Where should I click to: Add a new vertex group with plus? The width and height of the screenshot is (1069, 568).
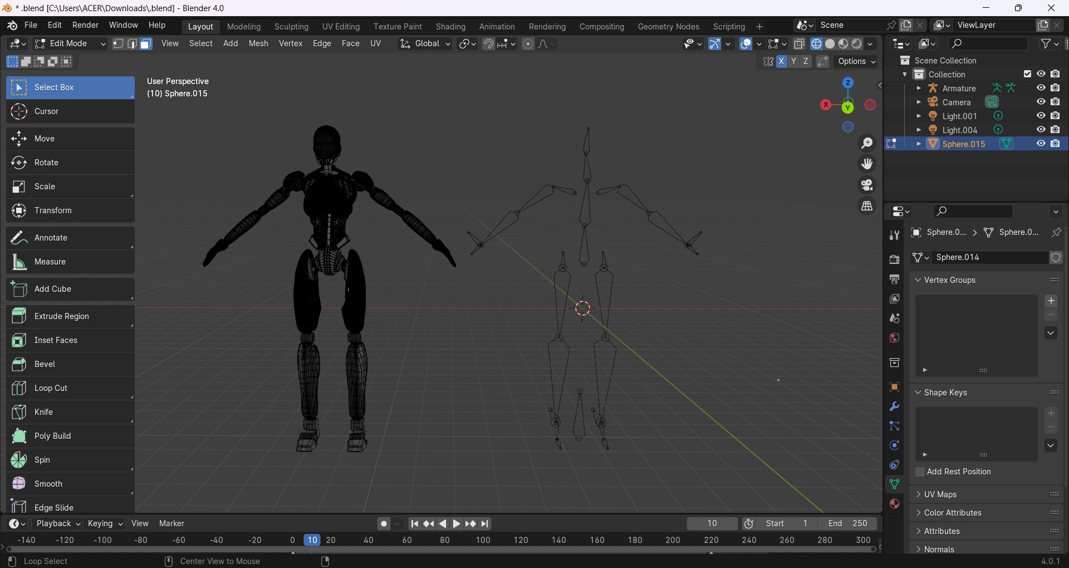point(1051,301)
